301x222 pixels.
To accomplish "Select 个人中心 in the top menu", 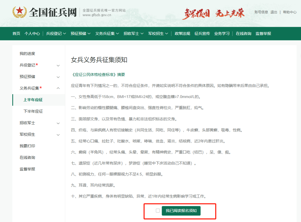I will coord(32,33).
